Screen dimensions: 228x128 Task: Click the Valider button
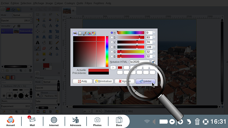pyautogui.click(x=146, y=81)
